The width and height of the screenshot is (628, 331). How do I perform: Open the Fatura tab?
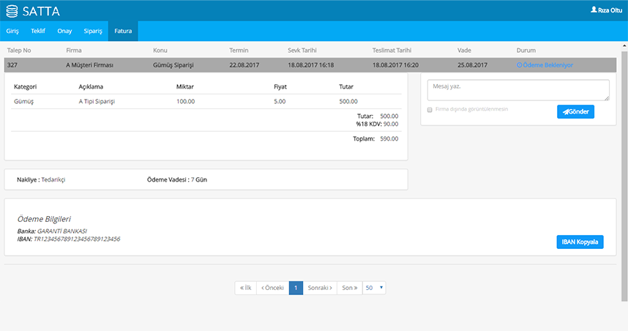pos(123,31)
